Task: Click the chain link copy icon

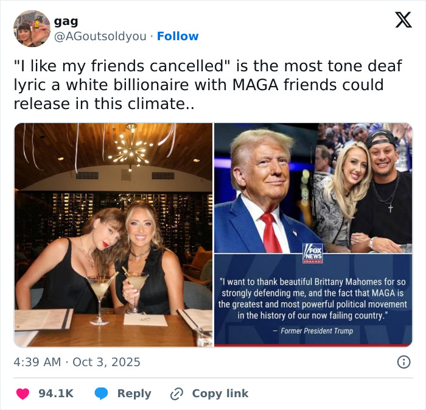Action: (x=177, y=394)
